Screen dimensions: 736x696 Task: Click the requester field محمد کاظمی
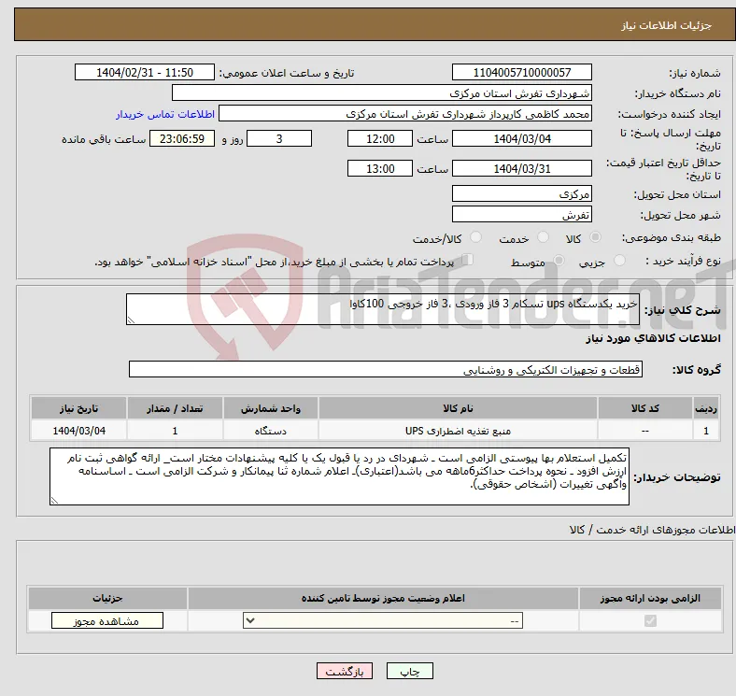[x=405, y=114]
